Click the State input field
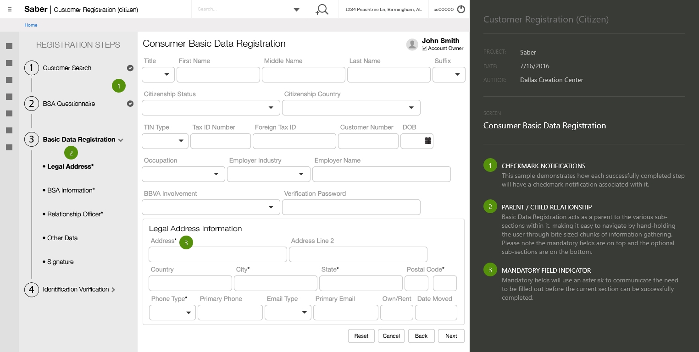Screen dimensions: 699x352 tap(361, 283)
